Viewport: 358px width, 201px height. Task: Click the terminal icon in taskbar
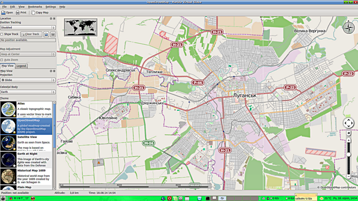pos(208,198)
